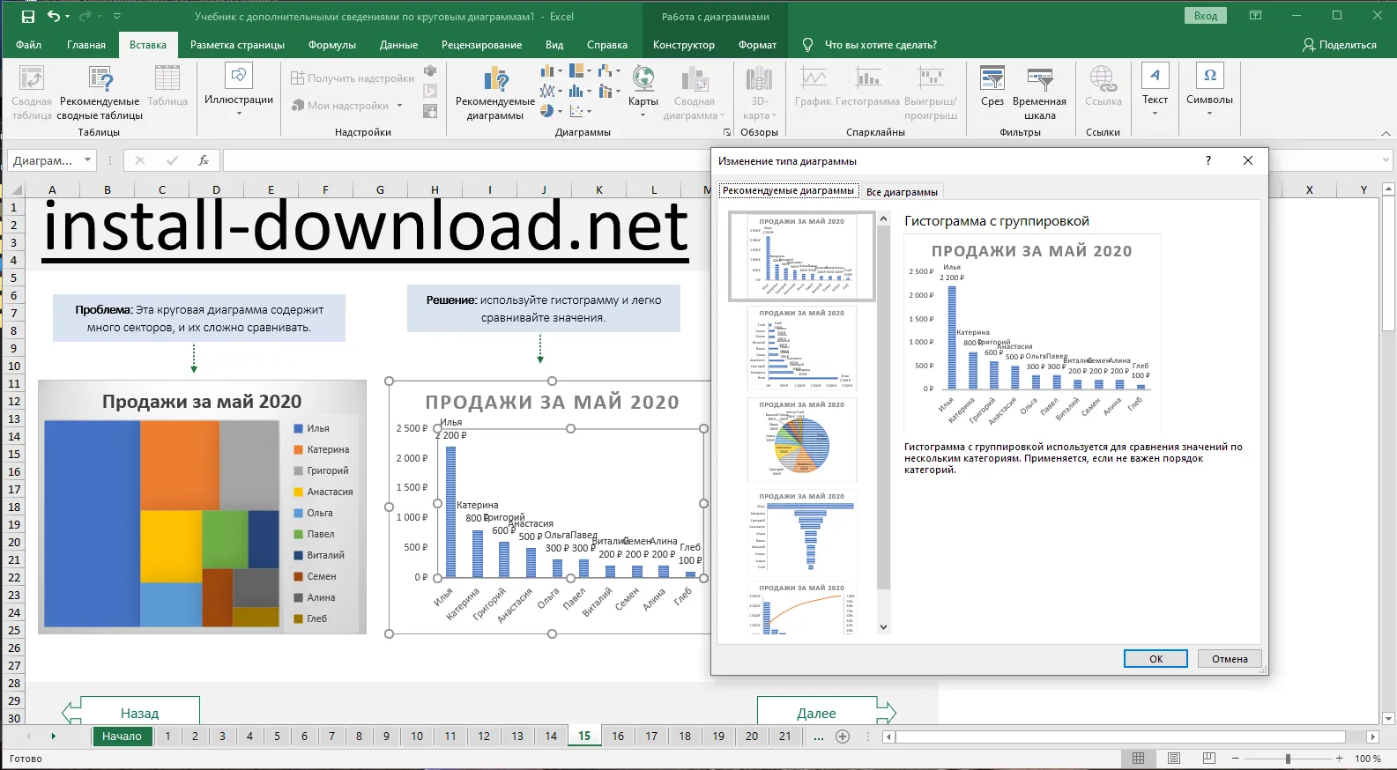This screenshot has width=1397, height=770.
Task: Click the zoom slider in the status bar
Action: 1288,759
